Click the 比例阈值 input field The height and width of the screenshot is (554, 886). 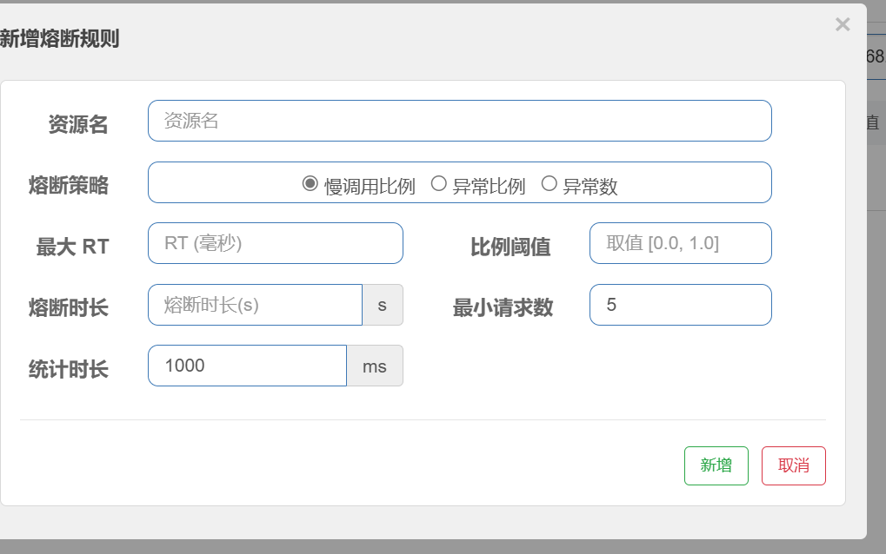point(680,243)
